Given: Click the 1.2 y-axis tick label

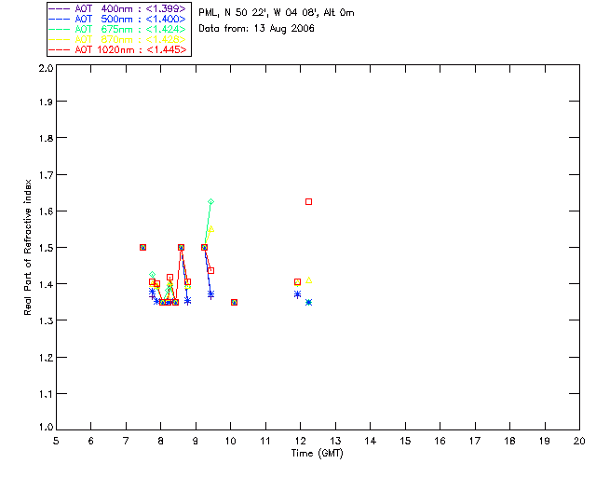Looking at the screenshot, I should click(46, 358).
